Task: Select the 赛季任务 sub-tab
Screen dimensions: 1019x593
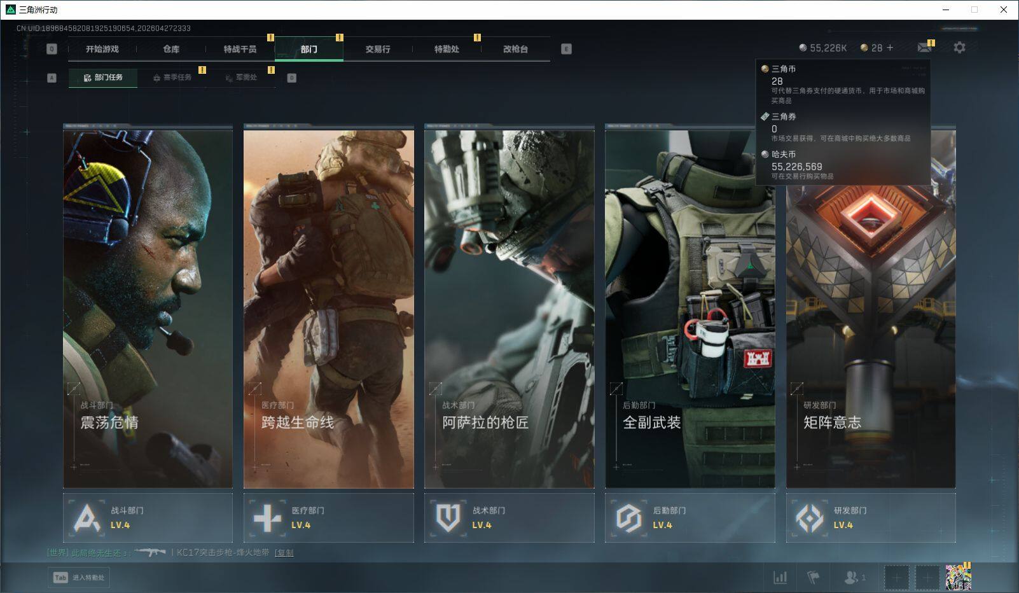Action: [x=172, y=78]
